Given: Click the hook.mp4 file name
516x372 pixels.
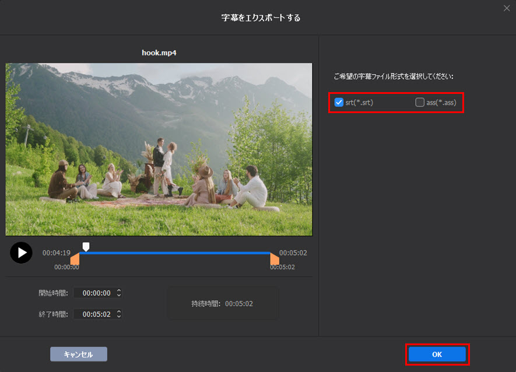Looking at the screenshot, I should pos(159,52).
